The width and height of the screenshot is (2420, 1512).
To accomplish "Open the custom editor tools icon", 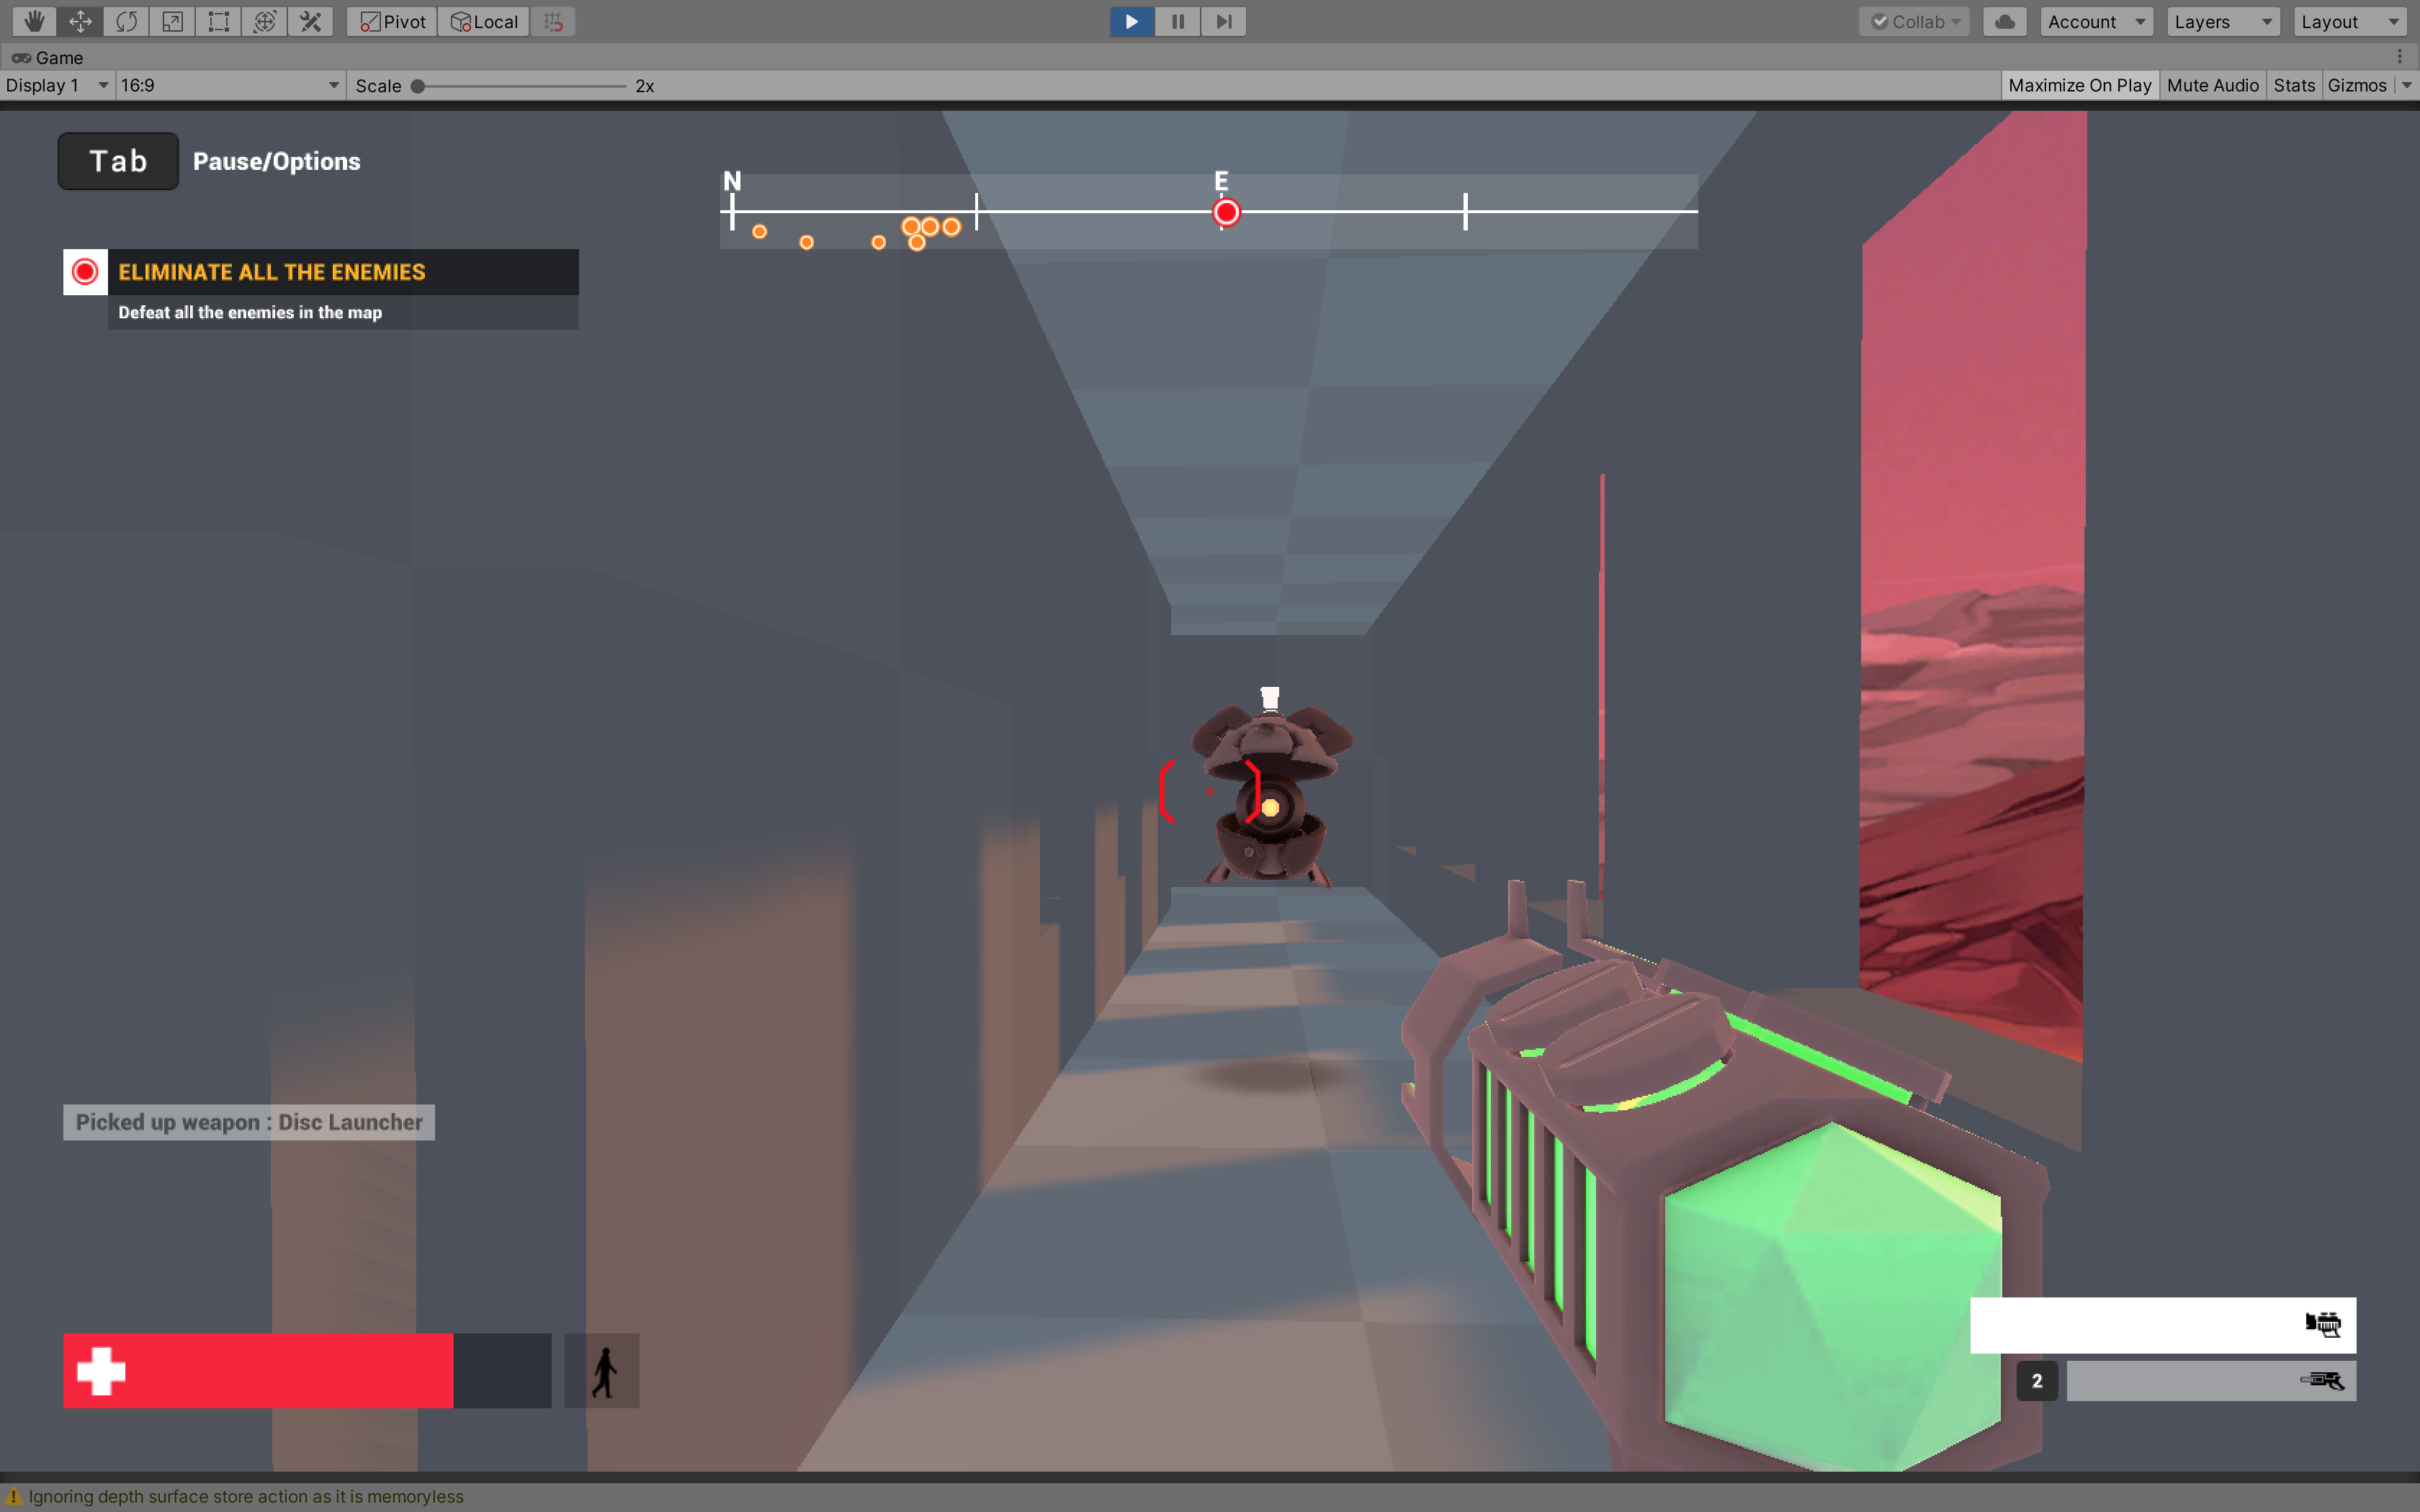I will coord(310,21).
